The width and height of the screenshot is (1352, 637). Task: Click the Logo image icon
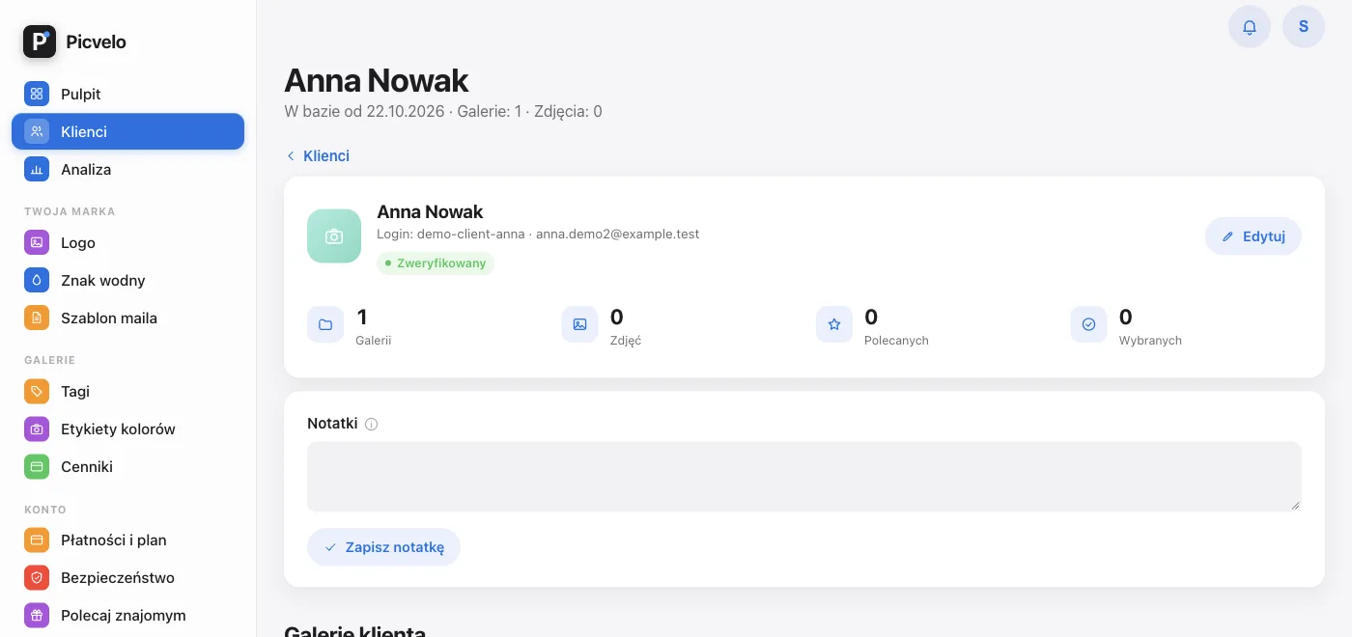tap(37, 242)
